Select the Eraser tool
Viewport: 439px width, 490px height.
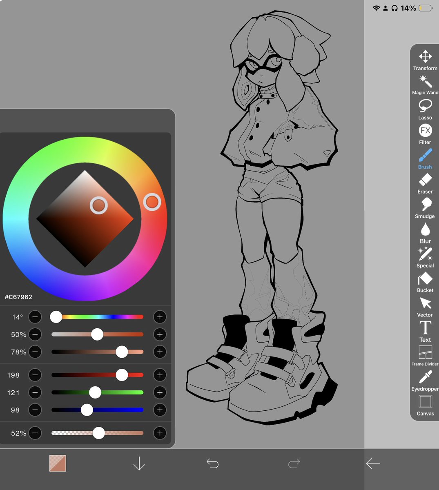point(425,183)
